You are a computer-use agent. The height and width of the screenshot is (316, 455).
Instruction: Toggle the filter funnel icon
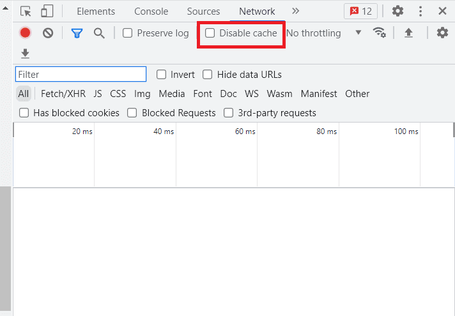pos(77,33)
